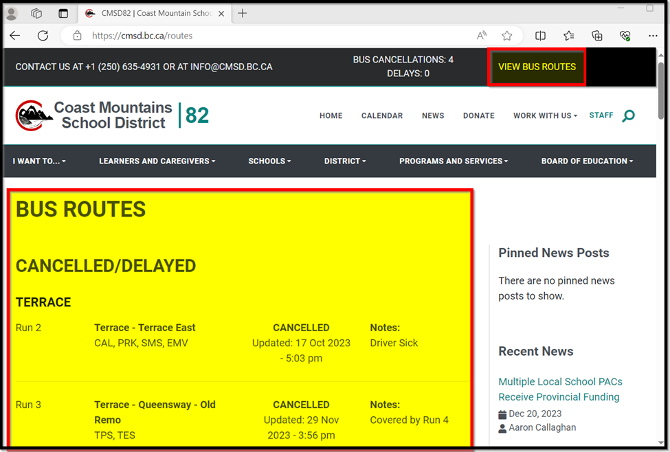Refresh the page with reload icon
Screen dimensions: 670x452
(x=43, y=36)
